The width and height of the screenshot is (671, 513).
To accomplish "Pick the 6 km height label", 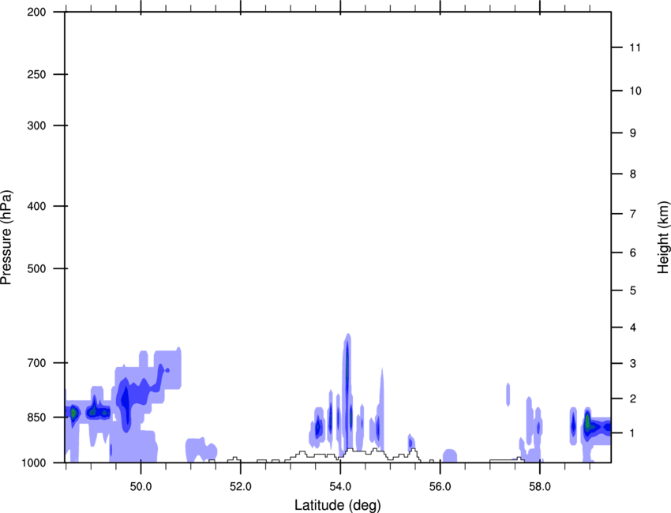I will point(633,253).
